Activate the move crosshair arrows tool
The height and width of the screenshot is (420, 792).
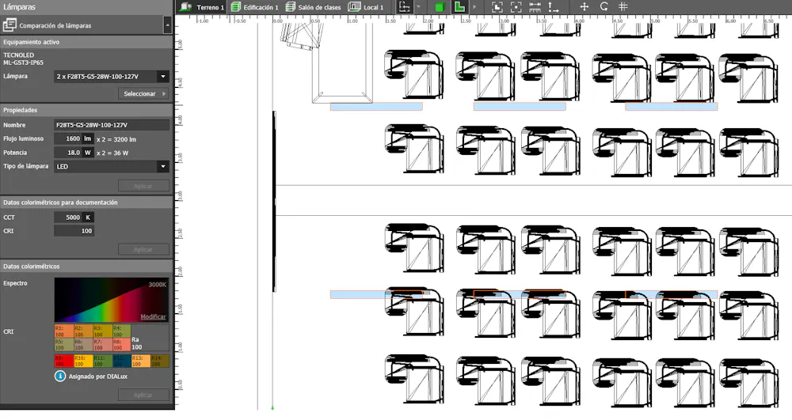pos(584,7)
